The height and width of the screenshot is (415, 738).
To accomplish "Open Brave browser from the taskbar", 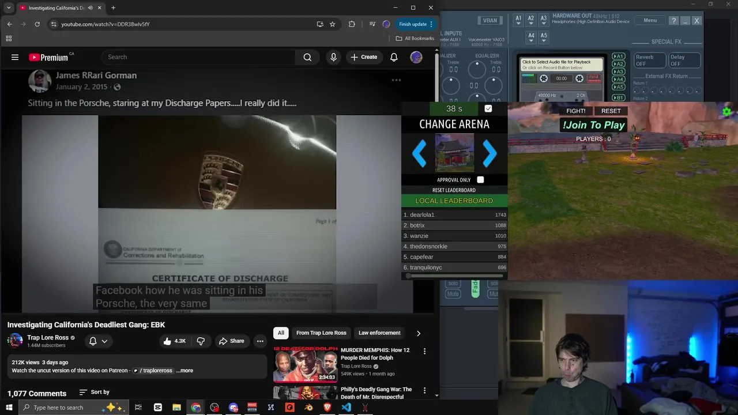I will (x=327, y=408).
